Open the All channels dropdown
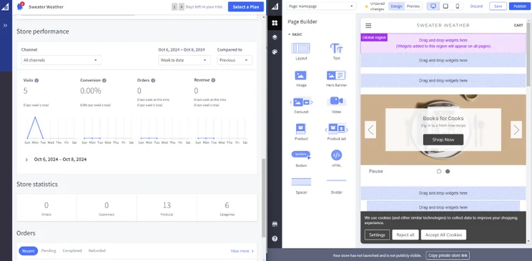 pos(61,60)
